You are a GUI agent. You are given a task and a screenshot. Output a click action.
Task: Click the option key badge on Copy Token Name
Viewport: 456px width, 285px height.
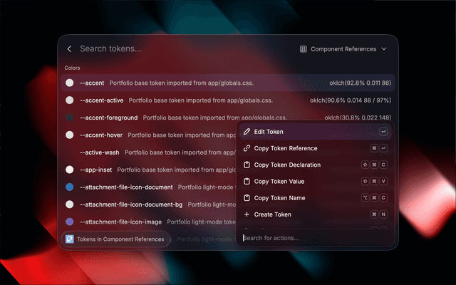[x=365, y=198]
